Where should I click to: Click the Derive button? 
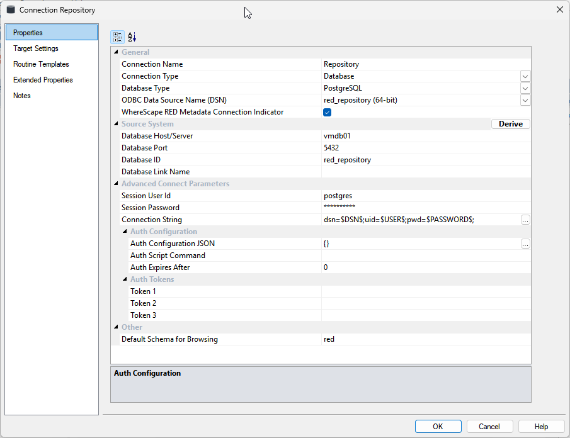tap(510, 124)
